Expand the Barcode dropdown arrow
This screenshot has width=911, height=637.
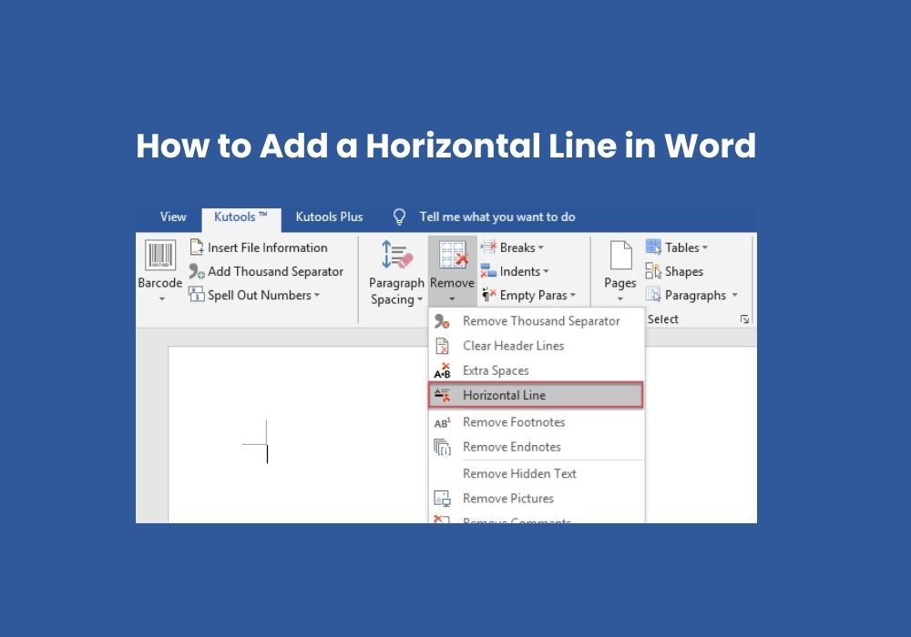(162, 298)
